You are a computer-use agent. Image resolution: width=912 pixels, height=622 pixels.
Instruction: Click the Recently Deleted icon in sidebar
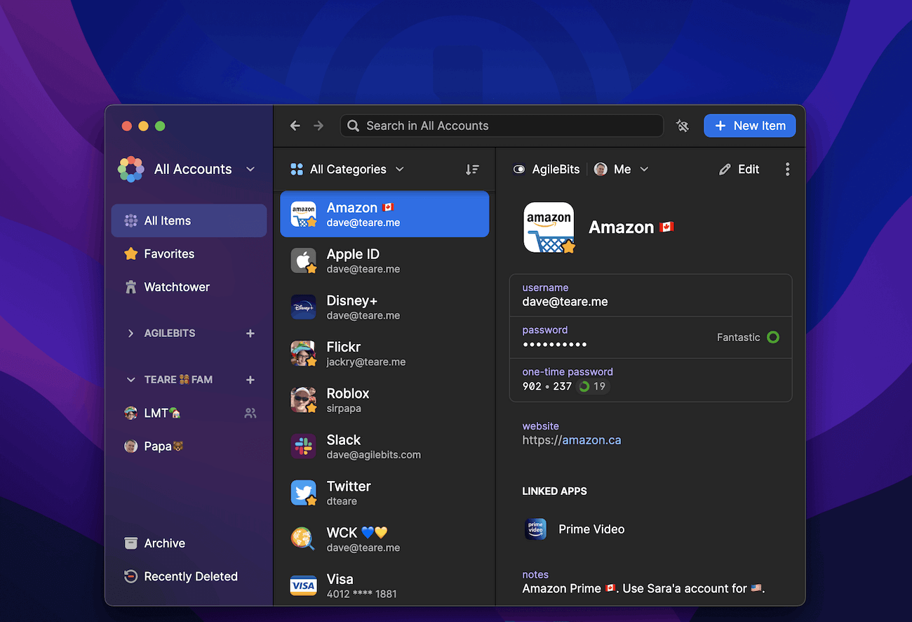[x=130, y=576]
